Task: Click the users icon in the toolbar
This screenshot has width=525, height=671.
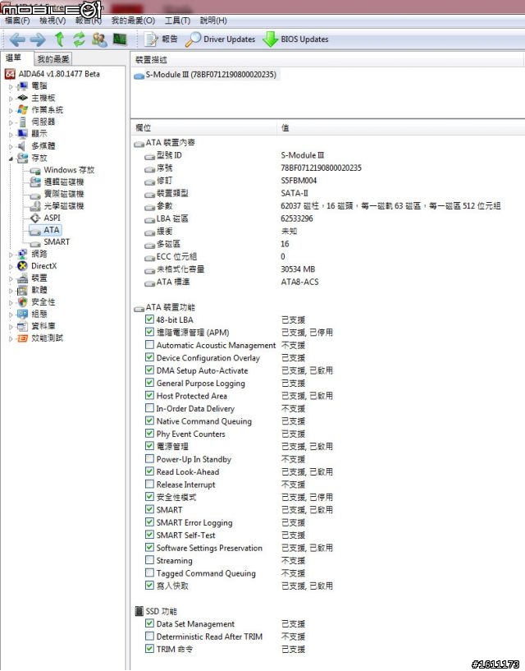Action: 99,39
